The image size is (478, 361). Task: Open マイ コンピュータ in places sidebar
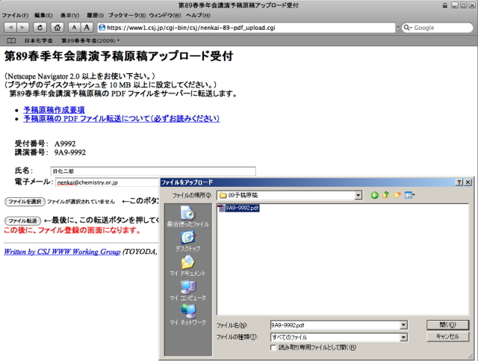click(187, 291)
